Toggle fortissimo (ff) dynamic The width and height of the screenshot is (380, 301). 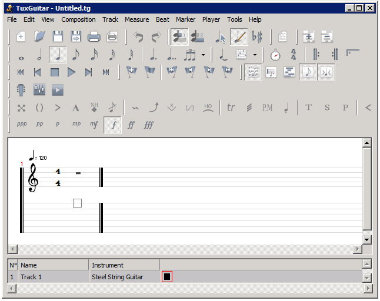131,125
